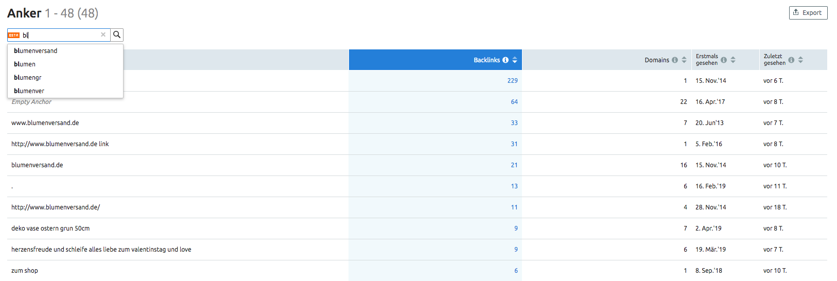This screenshot has height=281, width=837.
Task: Click the date '5. Feb.'16' cell
Action: click(709, 144)
